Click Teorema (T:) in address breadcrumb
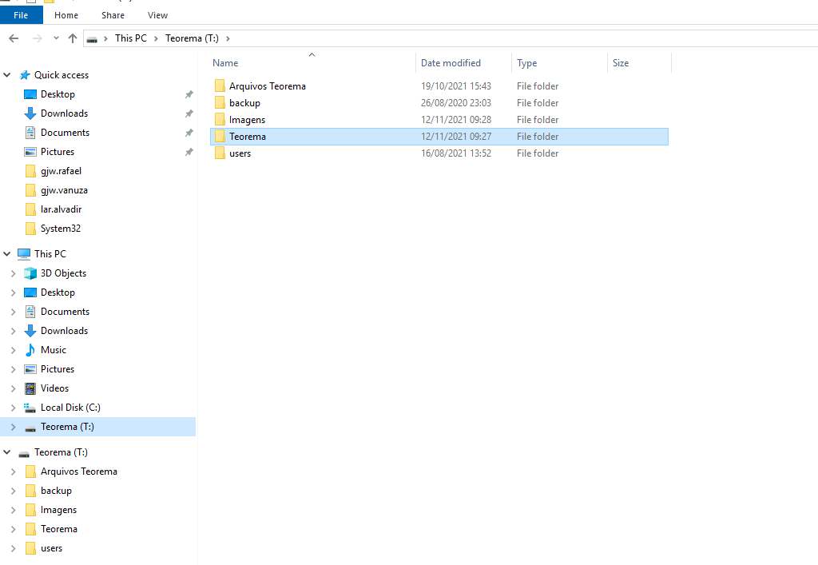Image resolution: width=818 pixels, height=565 pixels. coord(192,38)
